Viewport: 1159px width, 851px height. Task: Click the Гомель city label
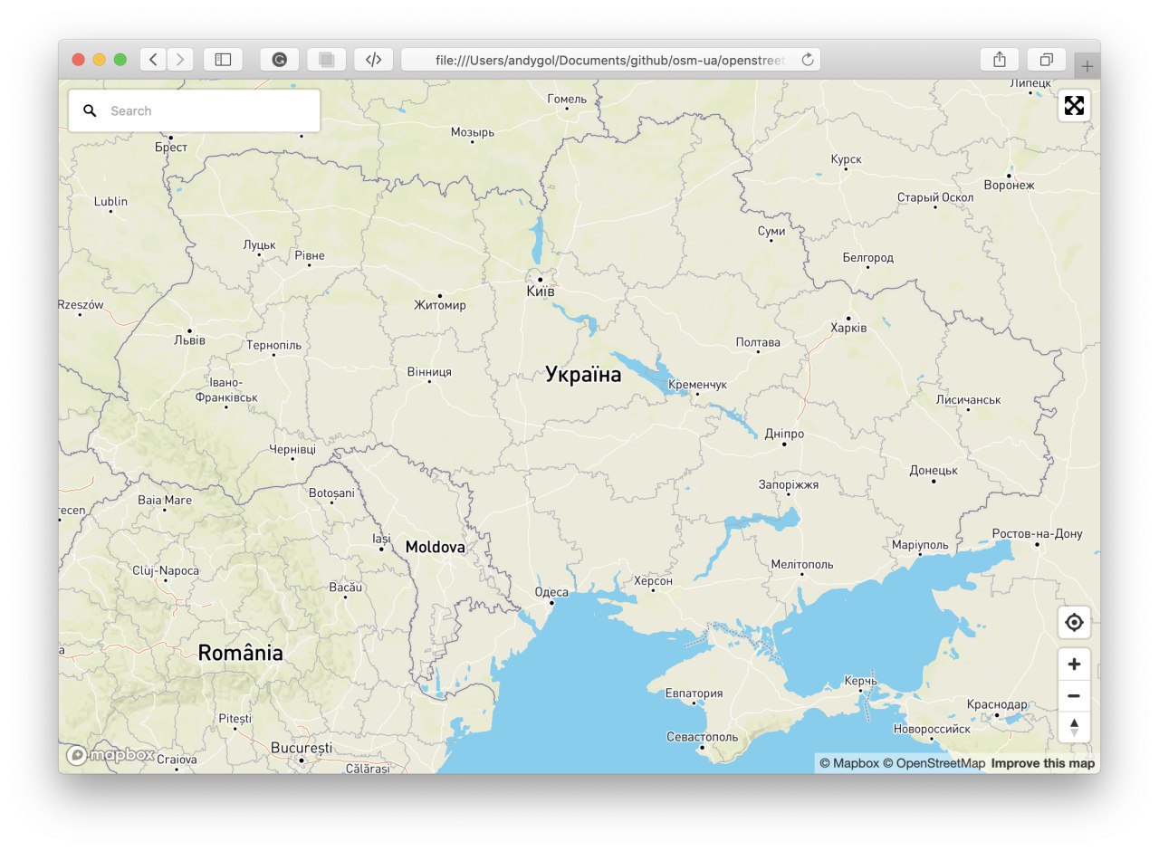click(x=567, y=99)
